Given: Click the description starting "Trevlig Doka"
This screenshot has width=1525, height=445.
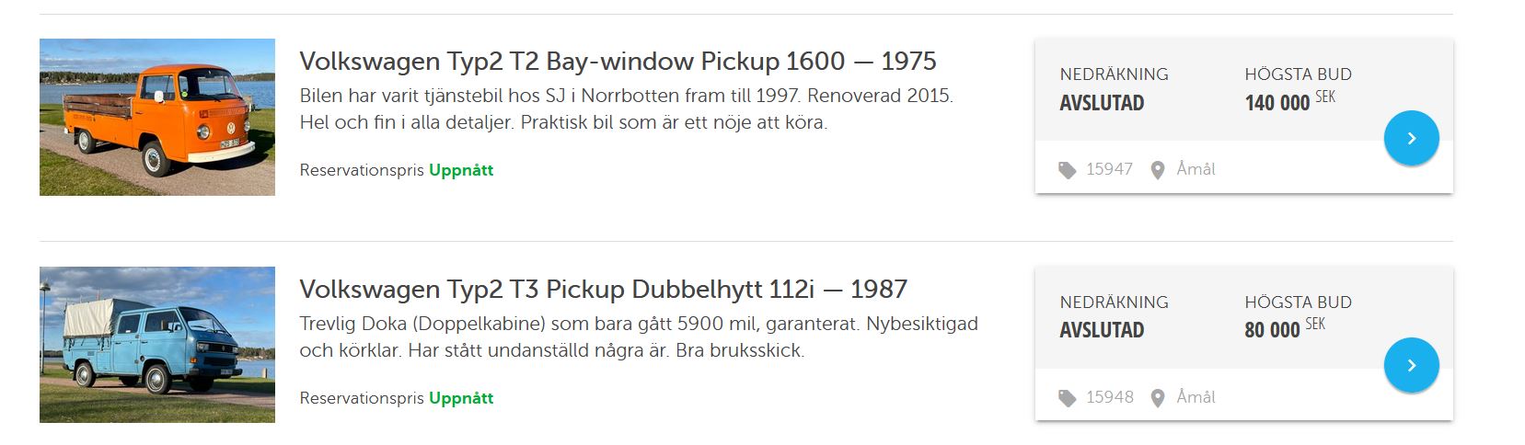Looking at the screenshot, I should pos(638,337).
